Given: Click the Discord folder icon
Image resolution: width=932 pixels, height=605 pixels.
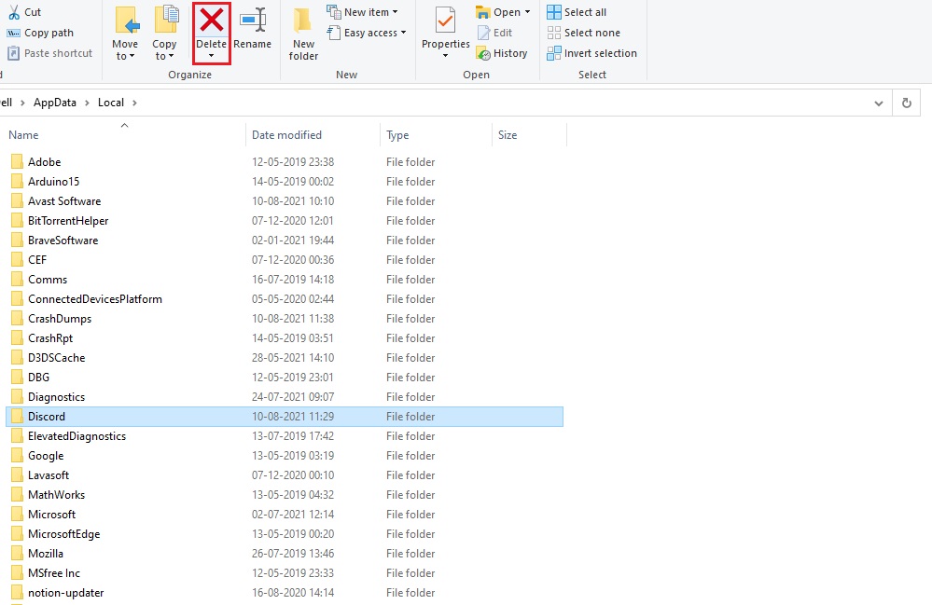Looking at the screenshot, I should (17, 416).
